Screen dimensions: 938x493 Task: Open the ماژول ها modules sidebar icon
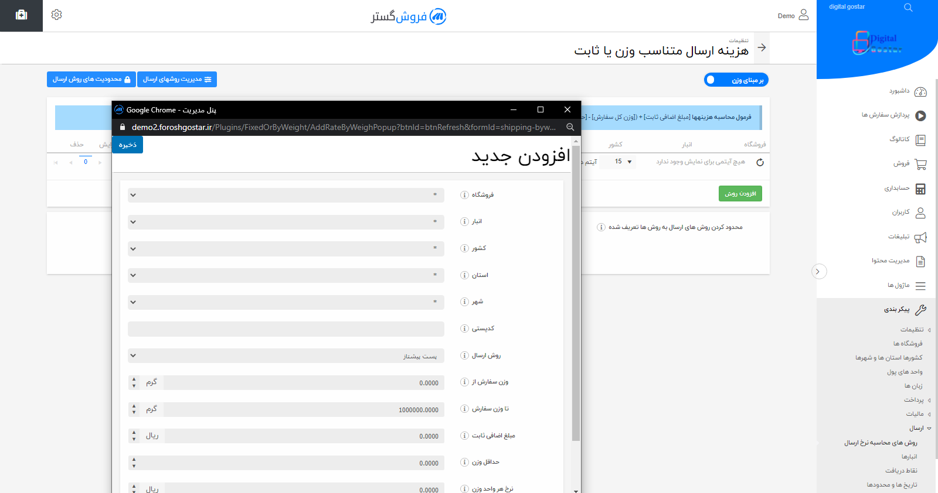click(x=920, y=286)
